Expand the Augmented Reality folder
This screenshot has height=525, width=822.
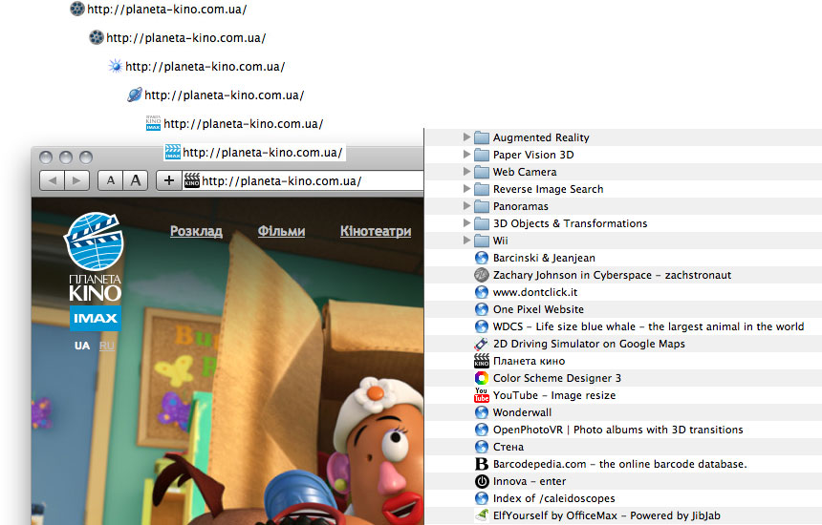click(x=466, y=137)
